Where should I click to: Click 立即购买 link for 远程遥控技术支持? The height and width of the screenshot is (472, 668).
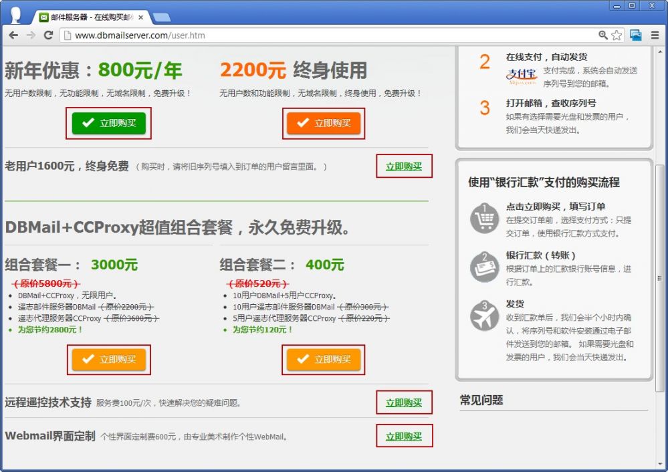tap(404, 402)
